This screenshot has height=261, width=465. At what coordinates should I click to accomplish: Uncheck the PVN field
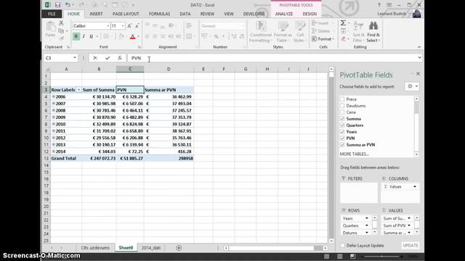342,138
